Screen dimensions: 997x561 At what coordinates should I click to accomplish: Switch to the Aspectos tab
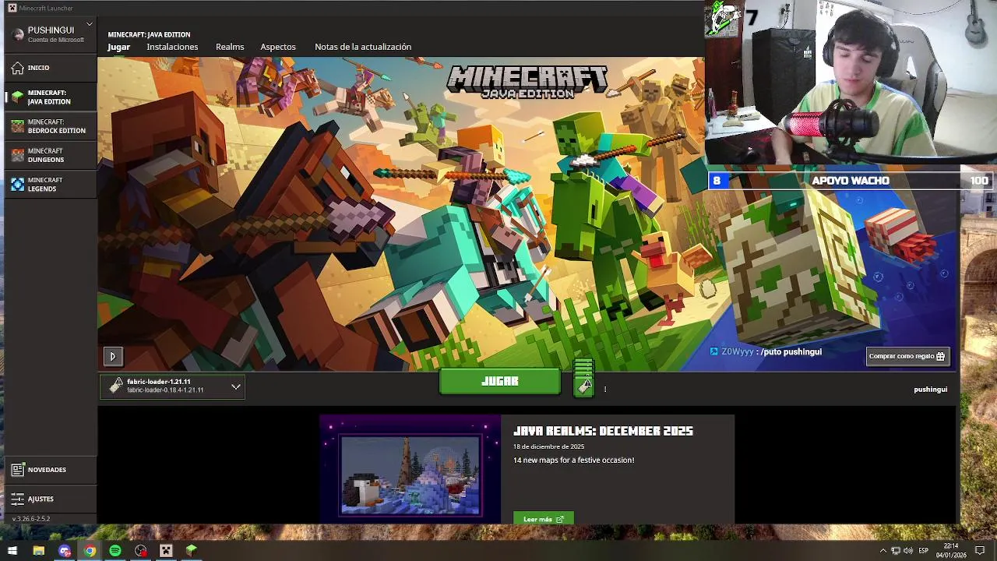(278, 47)
